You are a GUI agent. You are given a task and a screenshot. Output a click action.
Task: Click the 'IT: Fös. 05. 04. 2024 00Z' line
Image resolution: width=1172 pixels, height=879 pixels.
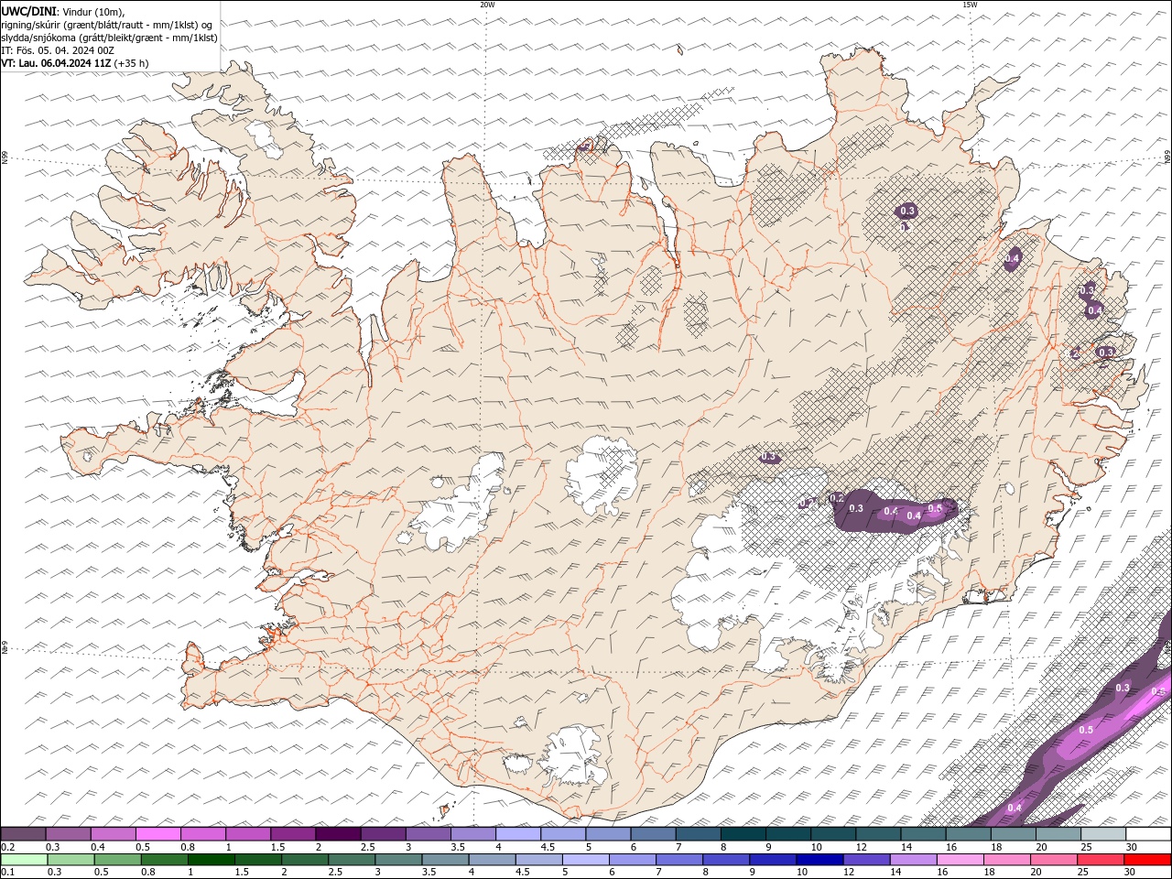click(57, 50)
